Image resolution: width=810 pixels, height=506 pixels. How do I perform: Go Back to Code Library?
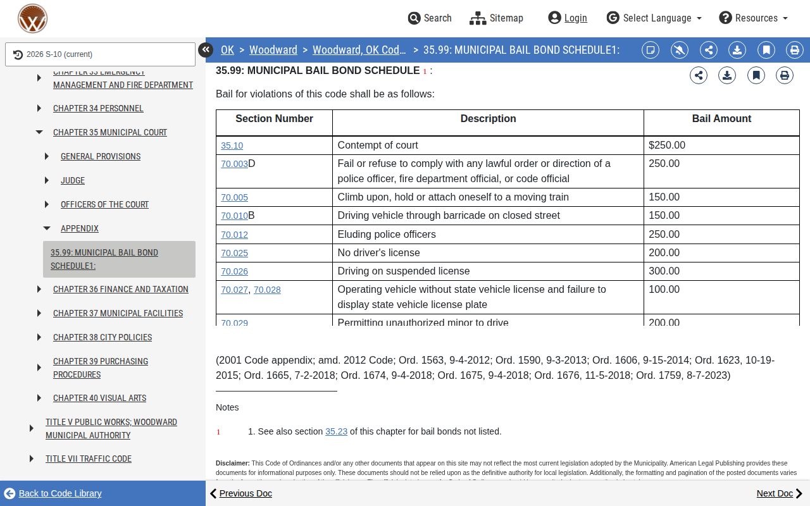click(53, 493)
